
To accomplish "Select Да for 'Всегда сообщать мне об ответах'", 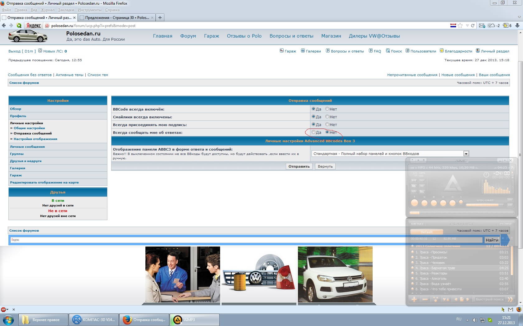I will (x=313, y=132).
